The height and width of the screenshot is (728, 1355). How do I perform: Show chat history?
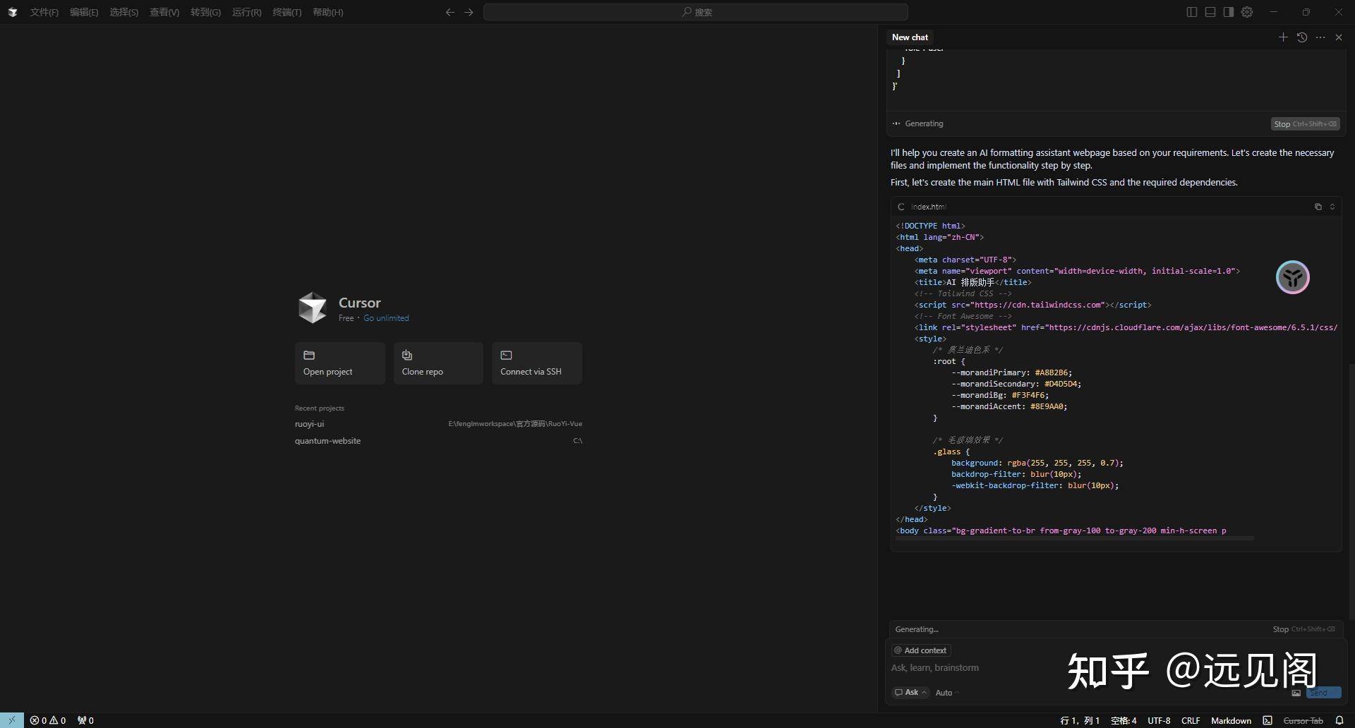pyautogui.click(x=1302, y=37)
